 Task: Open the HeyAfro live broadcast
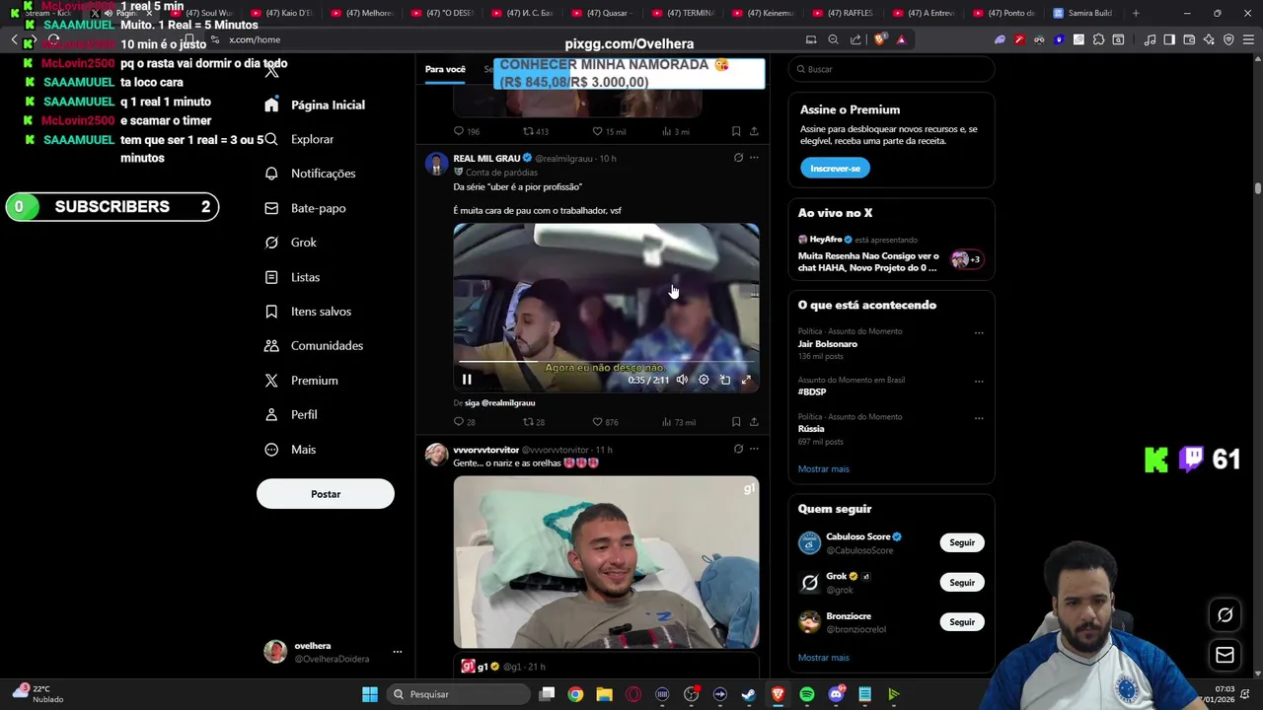889,254
